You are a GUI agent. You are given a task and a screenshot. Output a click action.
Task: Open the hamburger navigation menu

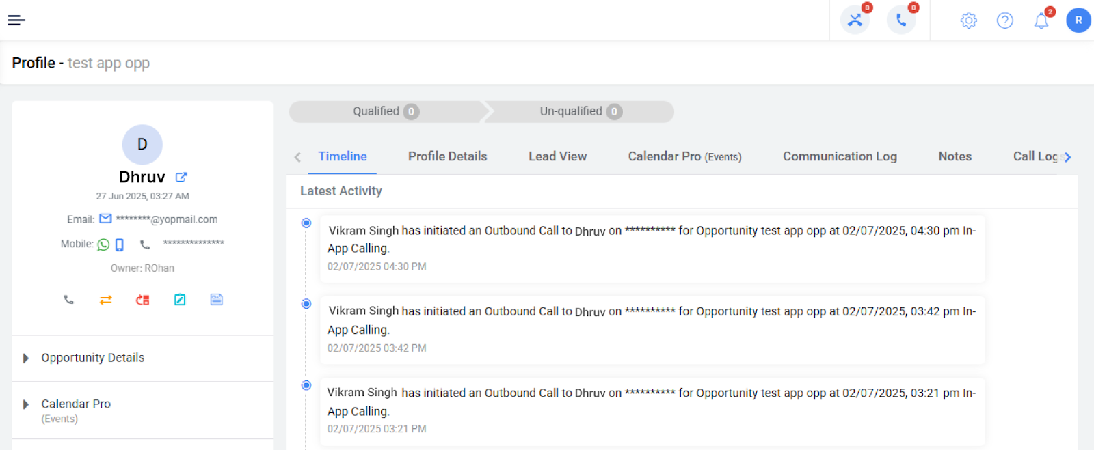[16, 20]
